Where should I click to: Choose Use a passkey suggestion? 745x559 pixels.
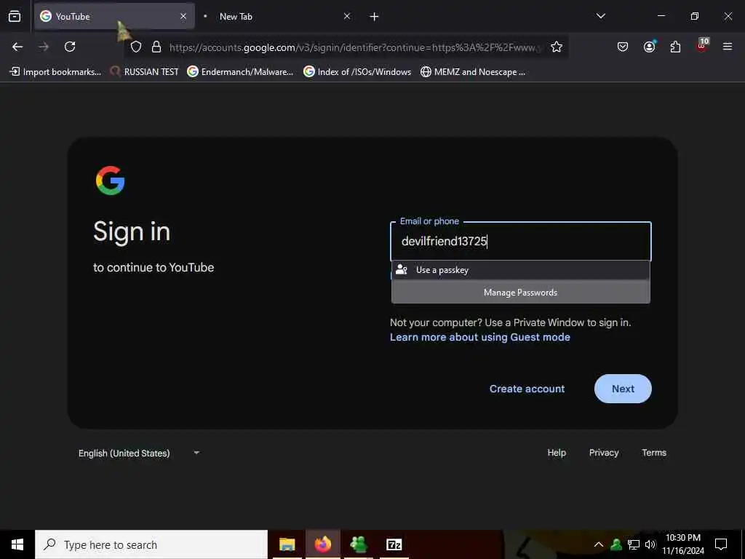(x=521, y=270)
